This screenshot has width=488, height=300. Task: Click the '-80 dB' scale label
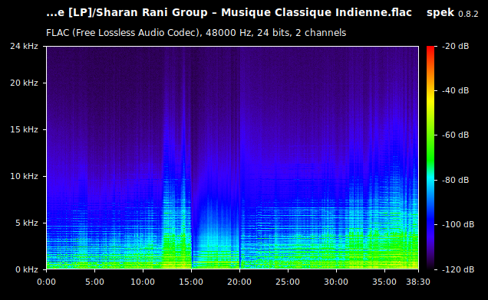[x=456, y=180]
